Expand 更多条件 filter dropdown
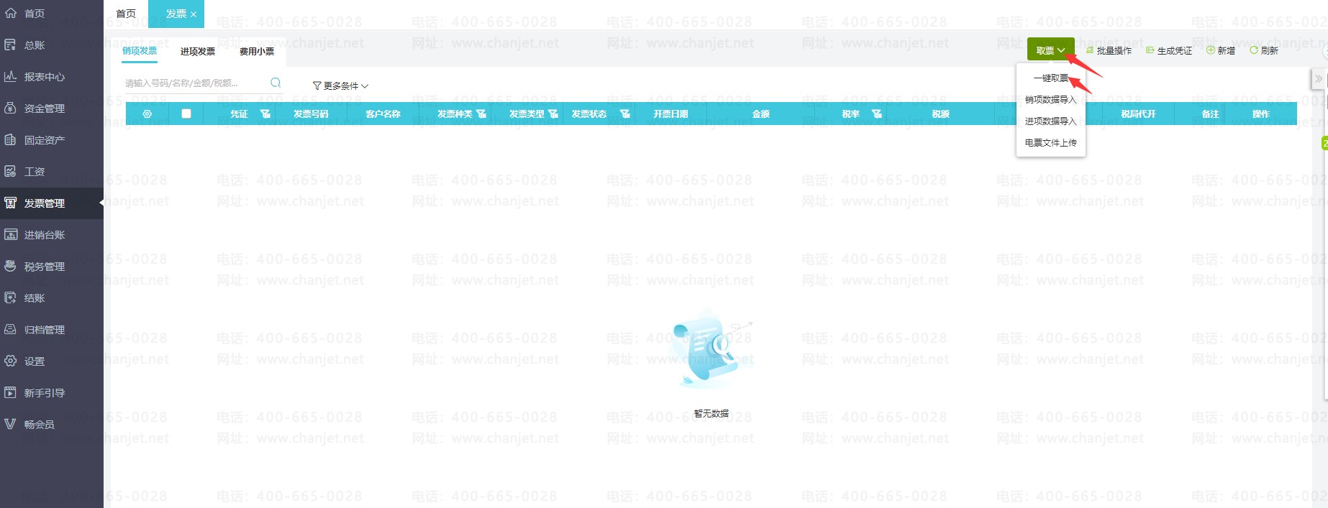This screenshot has height=508, width=1328. click(341, 86)
